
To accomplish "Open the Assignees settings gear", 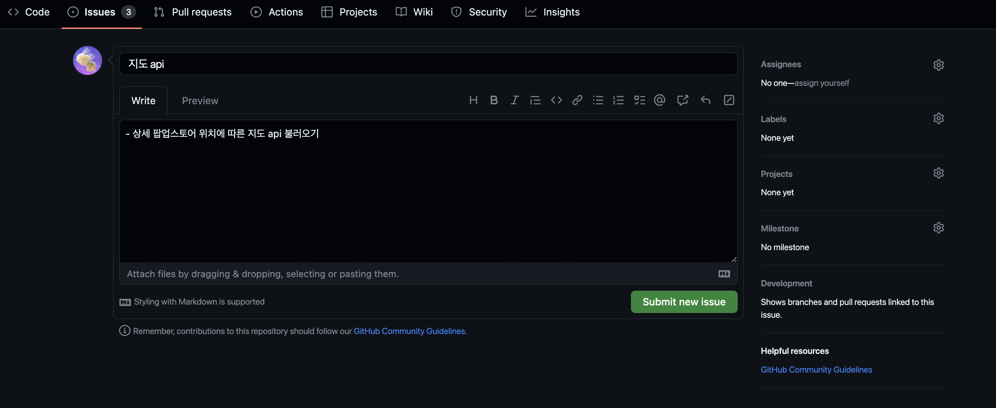I will pos(939,65).
